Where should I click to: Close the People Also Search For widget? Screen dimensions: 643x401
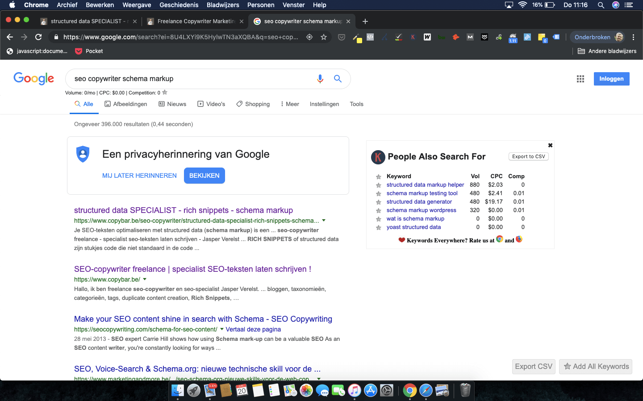click(x=550, y=145)
